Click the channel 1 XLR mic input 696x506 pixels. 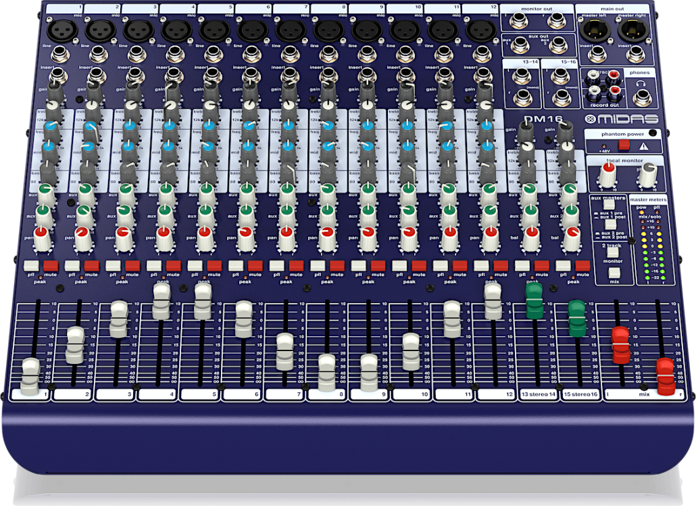(58, 30)
